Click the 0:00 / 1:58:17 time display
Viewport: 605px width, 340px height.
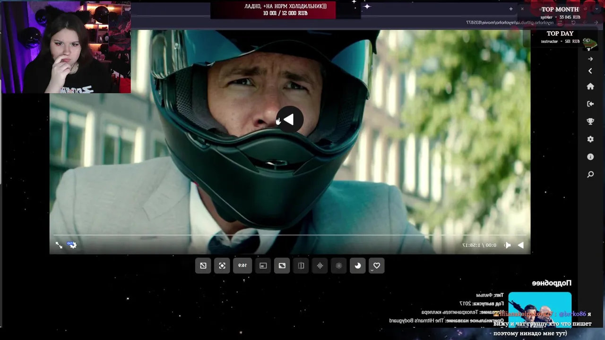point(479,245)
